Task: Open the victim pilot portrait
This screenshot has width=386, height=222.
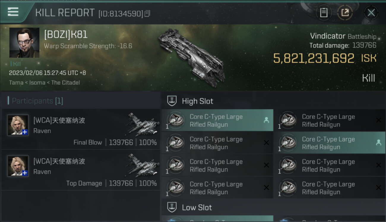Action: tap(24, 43)
